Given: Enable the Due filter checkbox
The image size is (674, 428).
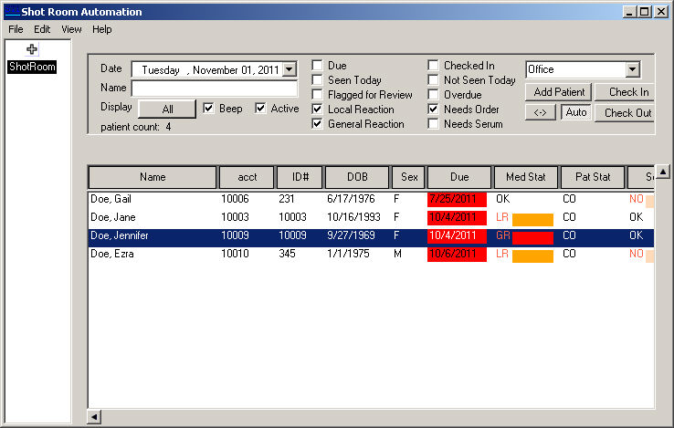Looking at the screenshot, I should [317, 66].
